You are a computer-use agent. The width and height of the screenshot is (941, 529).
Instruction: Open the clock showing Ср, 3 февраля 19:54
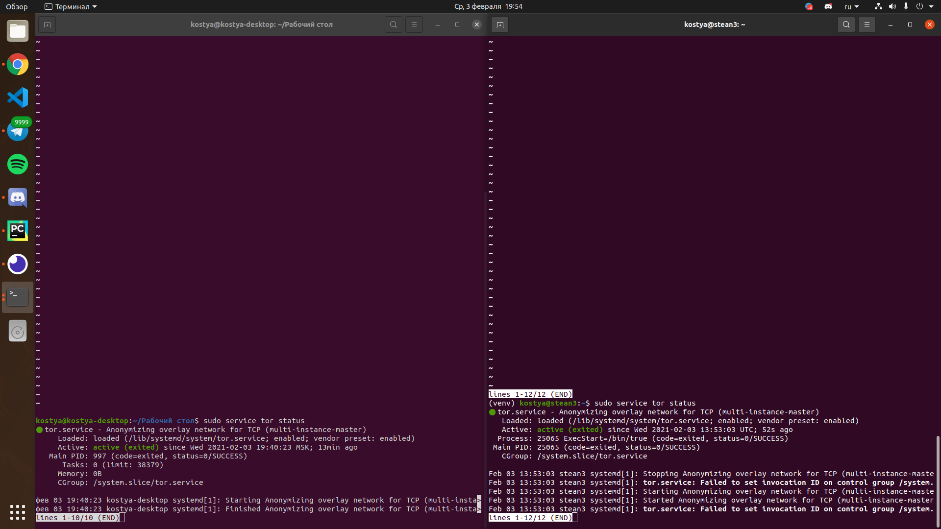488,6
